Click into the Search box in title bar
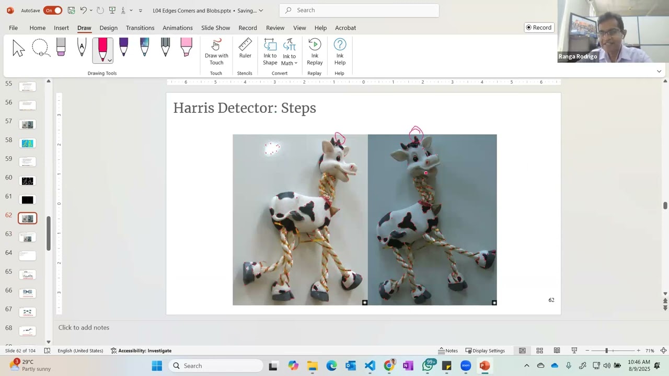669x376 pixels. pyautogui.click(x=360, y=10)
